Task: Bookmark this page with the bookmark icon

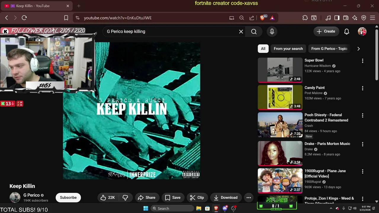Action: pyautogui.click(x=66, y=18)
